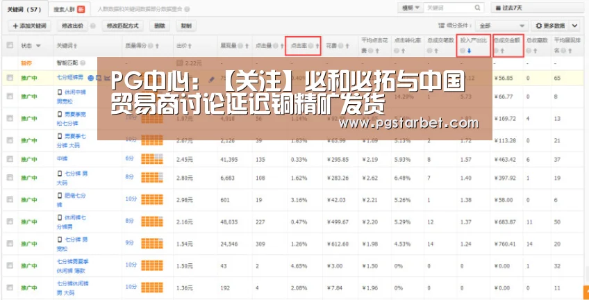Open help icon for 展现量 header

coord(240,46)
